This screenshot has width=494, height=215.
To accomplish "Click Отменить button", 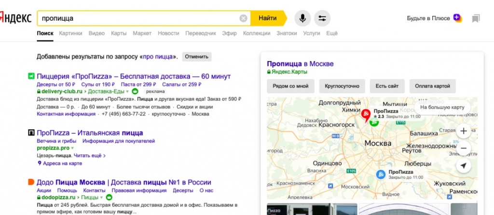I will pos(197,57).
